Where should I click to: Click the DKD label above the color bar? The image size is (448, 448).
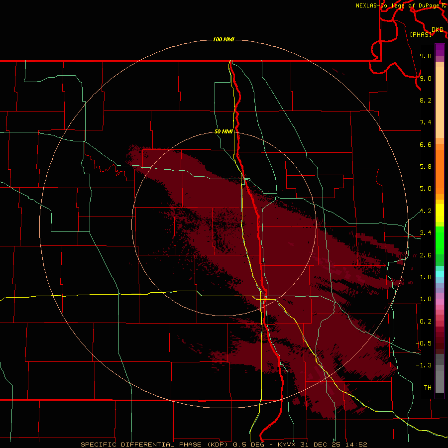pyautogui.click(x=438, y=30)
